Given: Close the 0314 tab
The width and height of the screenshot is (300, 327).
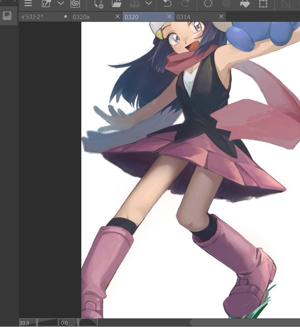Looking at the screenshot, I should [221, 16].
